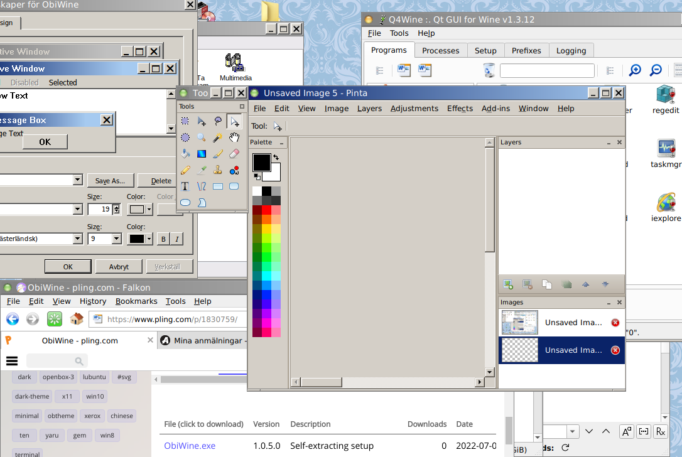The width and height of the screenshot is (682, 457).
Task: Select the Ellipse Select tool in Pinta
Action: click(x=185, y=137)
